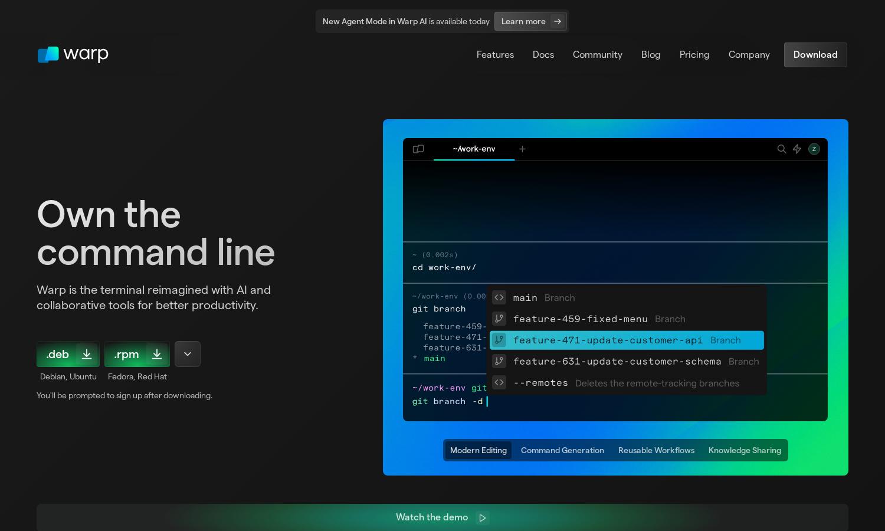Click the branch icon beside feature-471-update-customer-api
885x531 pixels.
tap(499, 340)
